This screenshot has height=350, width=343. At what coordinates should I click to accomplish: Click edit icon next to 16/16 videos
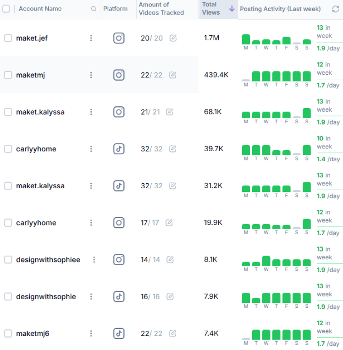(169, 296)
